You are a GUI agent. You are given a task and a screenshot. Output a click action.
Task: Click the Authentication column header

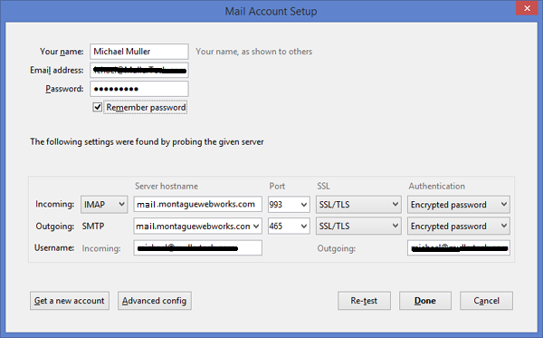pos(437,186)
